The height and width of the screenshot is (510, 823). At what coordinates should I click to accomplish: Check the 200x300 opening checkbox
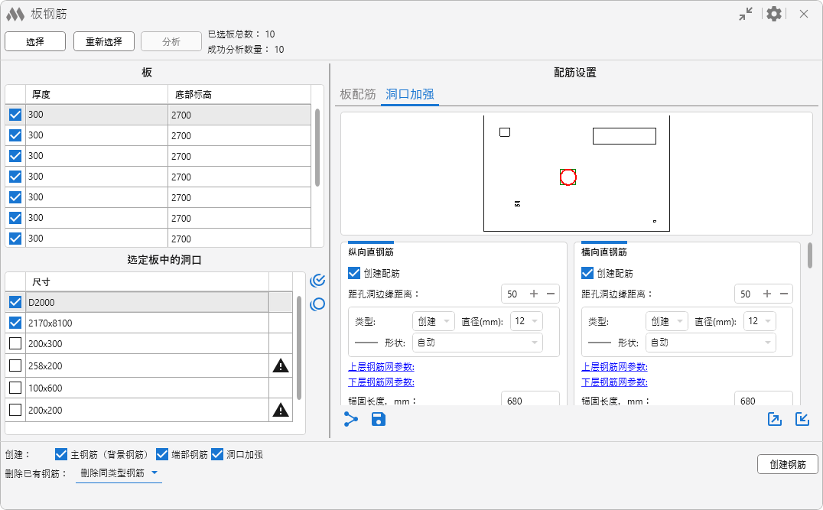pyautogui.click(x=15, y=344)
